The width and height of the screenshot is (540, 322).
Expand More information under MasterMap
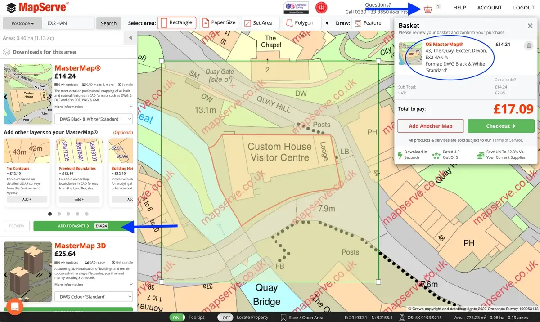tap(94, 107)
